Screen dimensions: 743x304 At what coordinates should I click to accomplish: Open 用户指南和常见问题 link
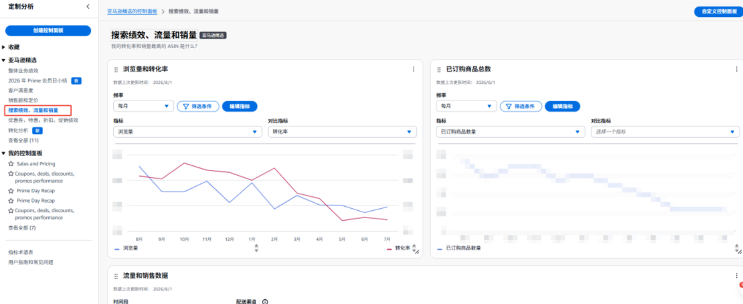[x=31, y=262]
